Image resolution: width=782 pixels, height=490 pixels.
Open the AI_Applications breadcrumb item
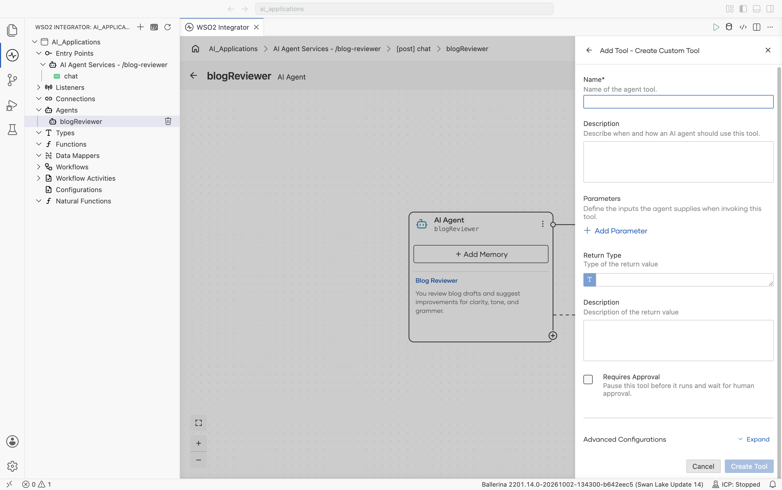click(233, 49)
